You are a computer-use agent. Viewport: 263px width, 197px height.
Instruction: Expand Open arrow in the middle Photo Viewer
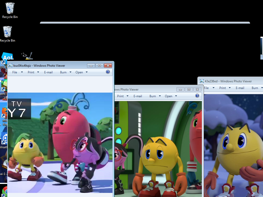(x=176, y=96)
